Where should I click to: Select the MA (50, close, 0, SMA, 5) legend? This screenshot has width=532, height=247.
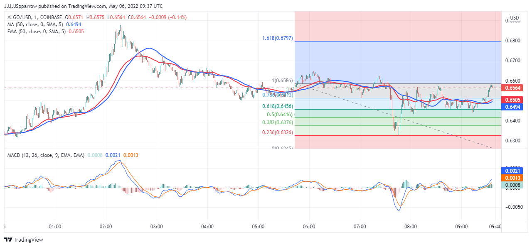click(35, 24)
